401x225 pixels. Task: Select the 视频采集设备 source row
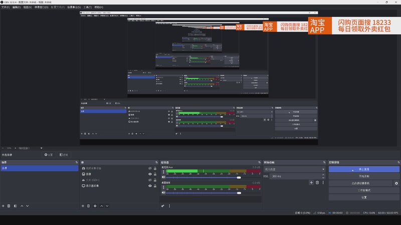pyautogui.click(x=119, y=168)
